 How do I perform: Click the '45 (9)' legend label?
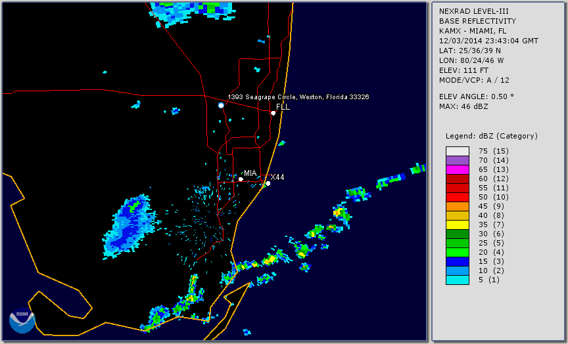(x=491, y=207)
